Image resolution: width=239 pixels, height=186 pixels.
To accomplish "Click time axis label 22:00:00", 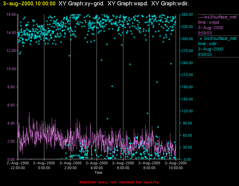I will 18,168.
